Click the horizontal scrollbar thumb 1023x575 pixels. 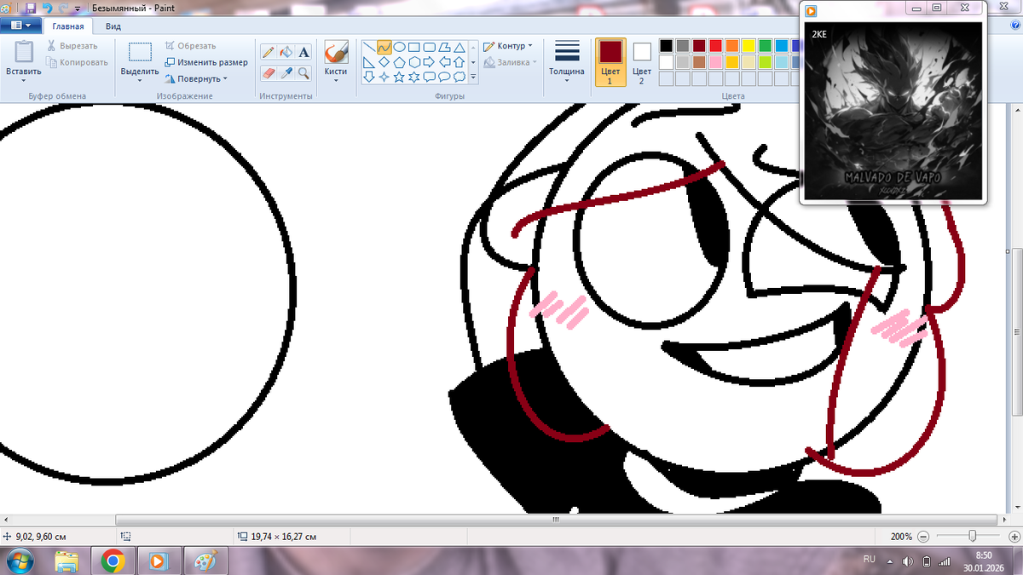pyautogui.click(x=557, y=519)
